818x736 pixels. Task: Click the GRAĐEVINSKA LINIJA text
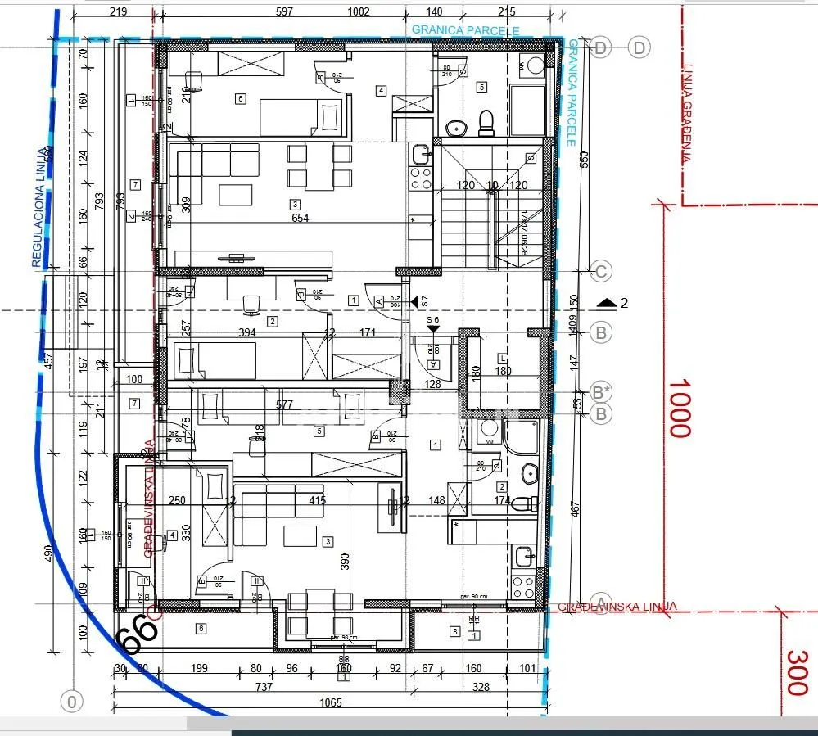pos(617,606)
